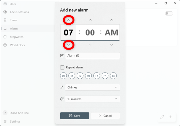This screenshot has width=180, height=126.
Task: Toggle the Friday day button
Action: 105,76
